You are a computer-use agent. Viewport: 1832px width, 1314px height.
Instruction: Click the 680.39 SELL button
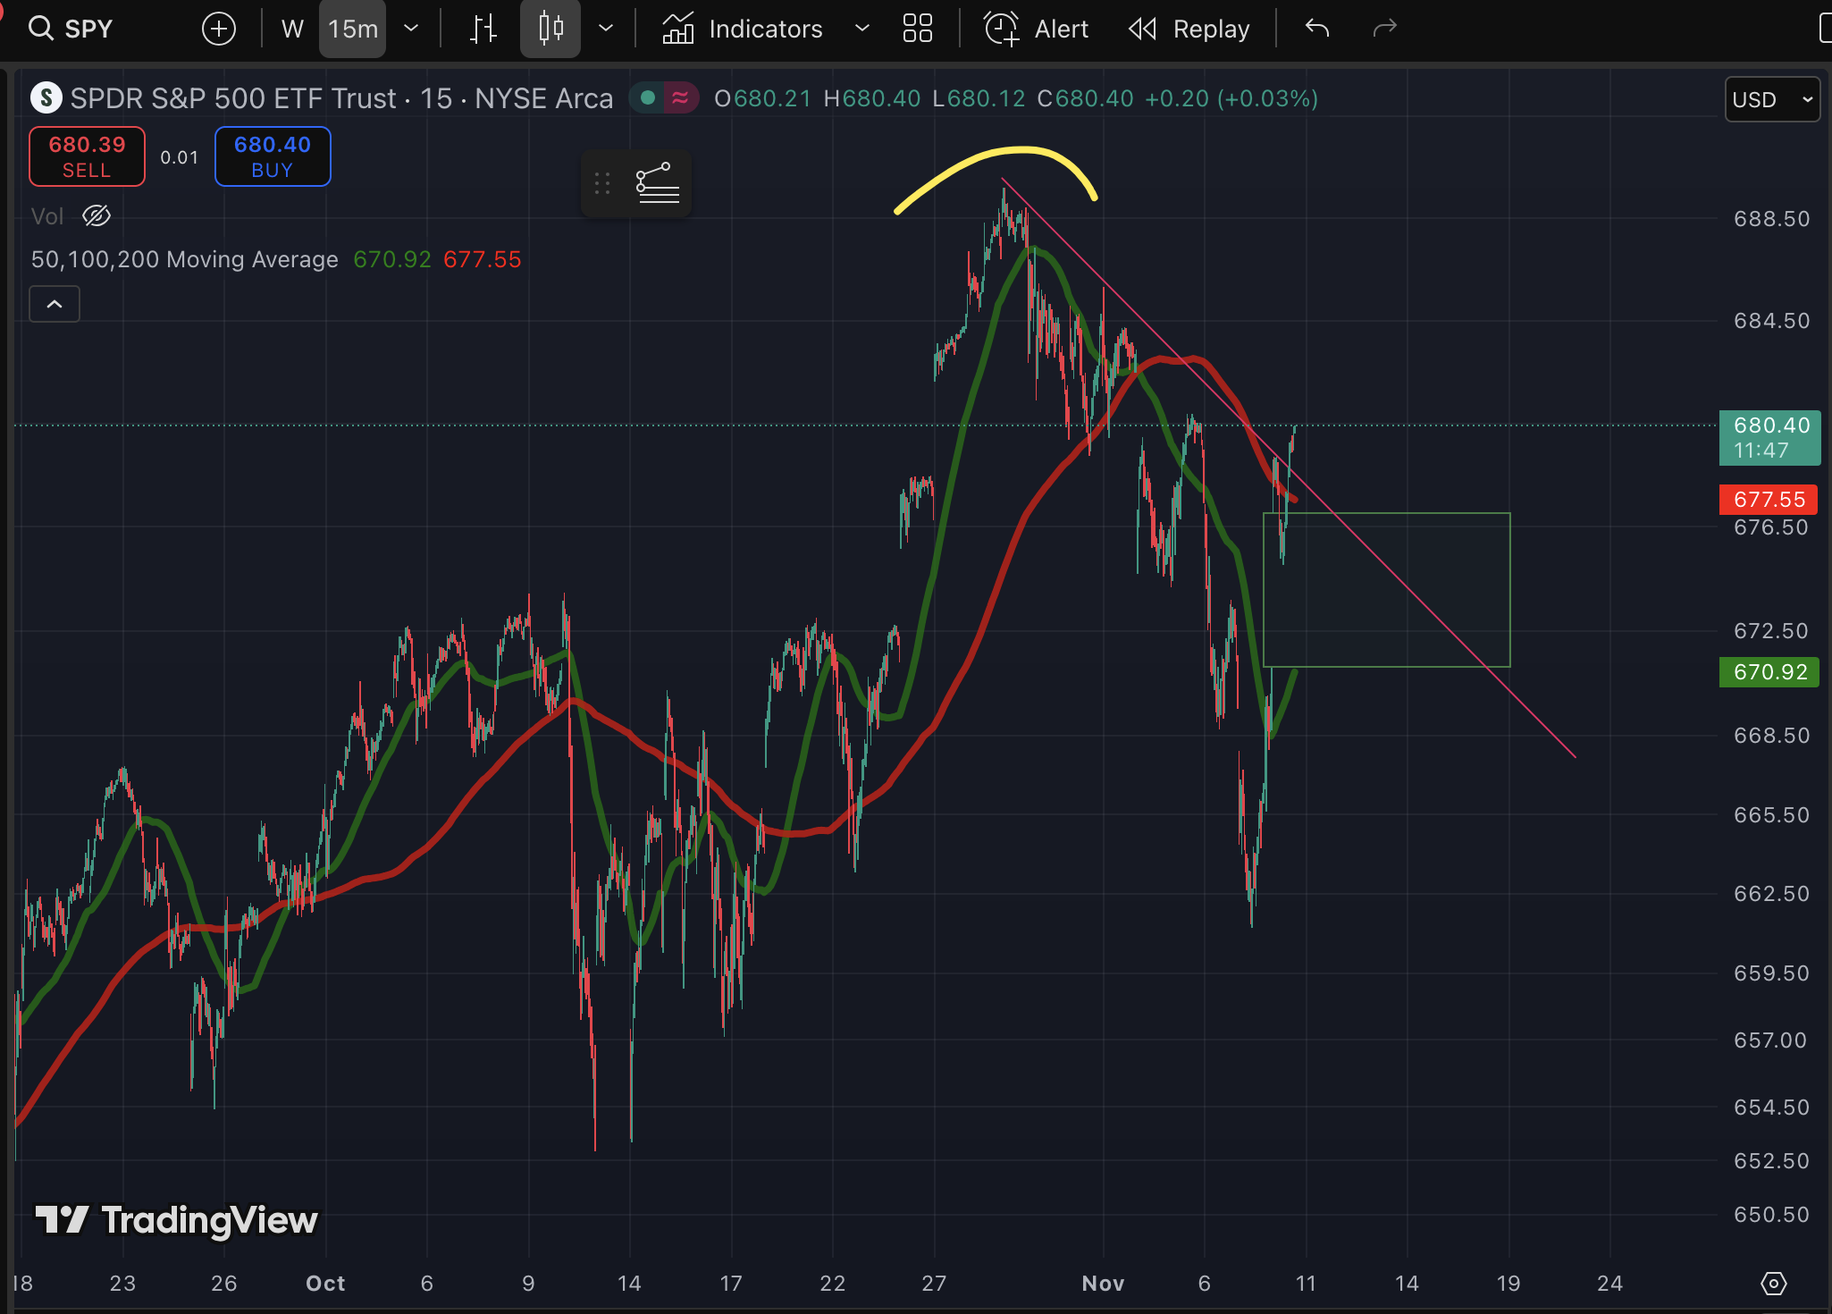(87, 156)
